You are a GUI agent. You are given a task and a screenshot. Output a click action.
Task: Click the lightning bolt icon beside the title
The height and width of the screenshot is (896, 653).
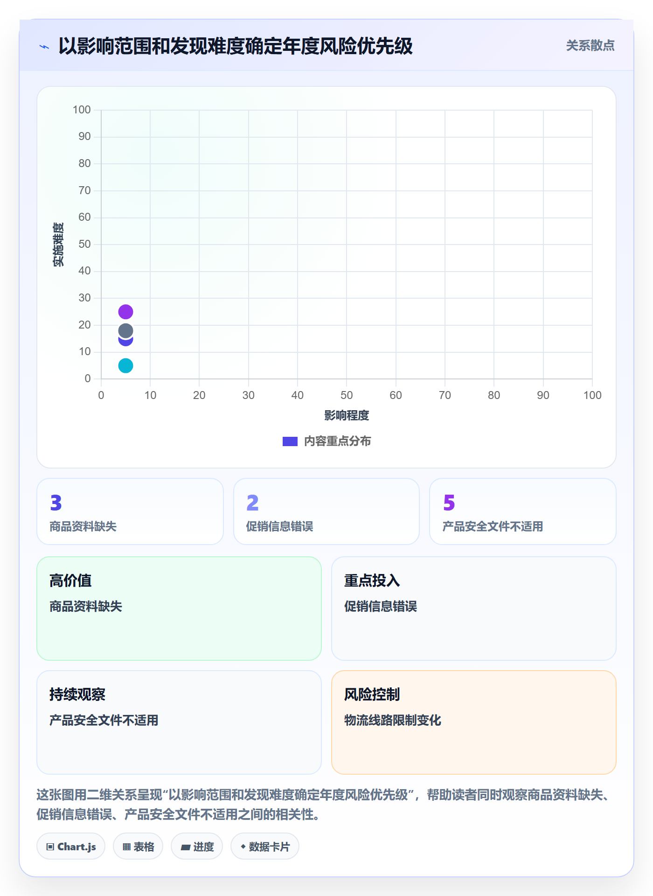click(x=44, y=47)
